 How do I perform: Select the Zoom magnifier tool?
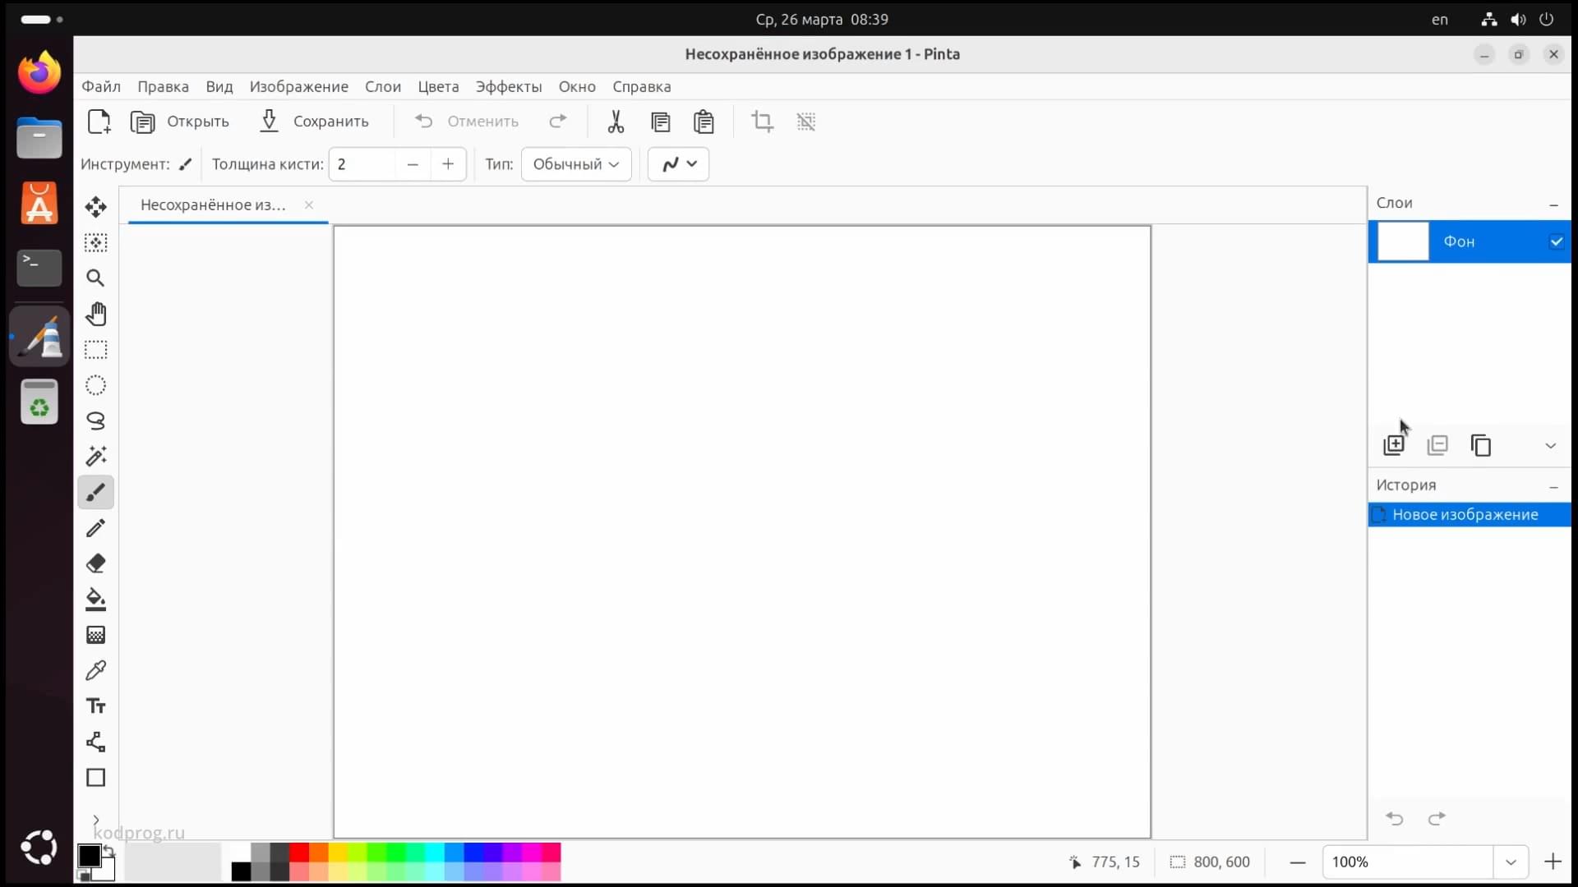(95, 278)
